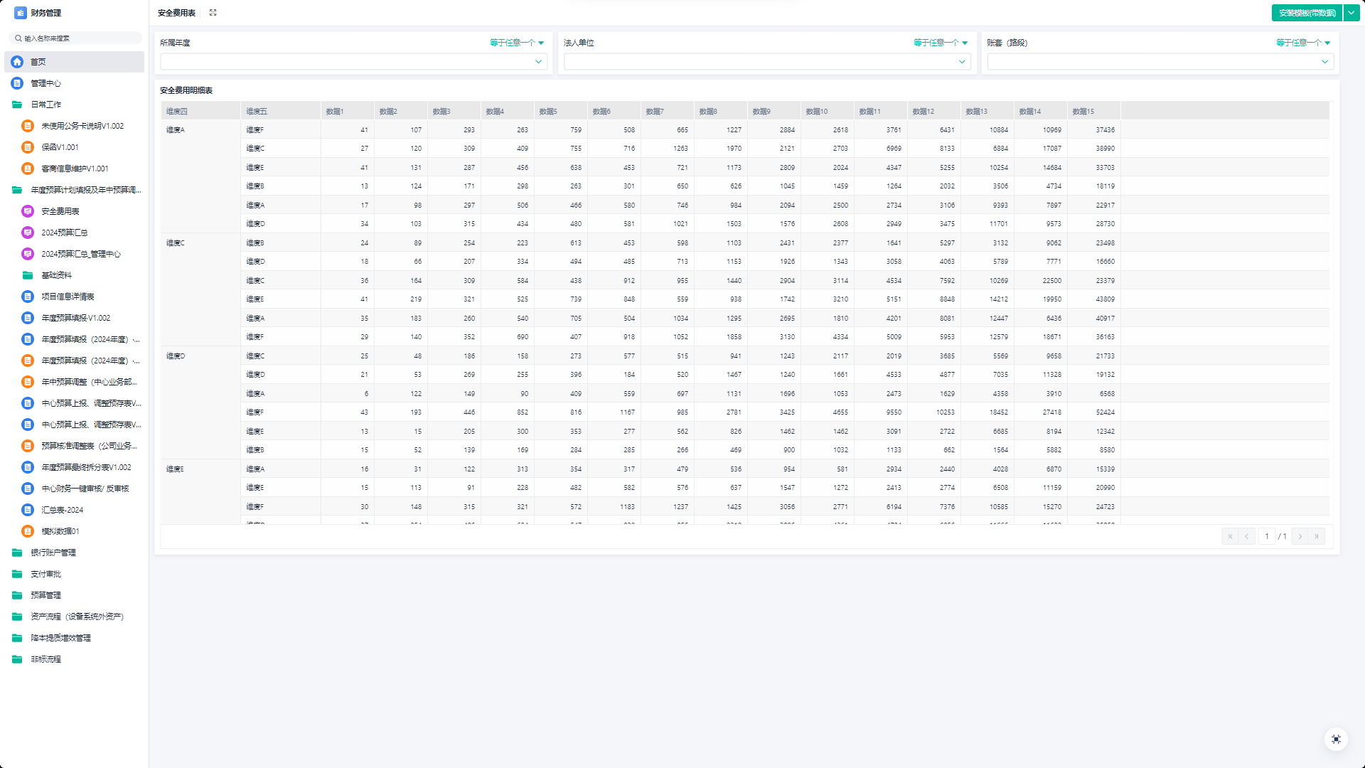Go to the first page of the table
Image resolution: width=1365 pixels, height=768 pixels.
(x=1230, y=536)
